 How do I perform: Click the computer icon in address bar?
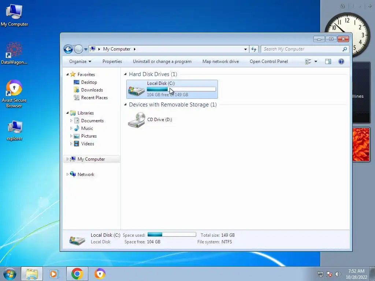coord(93,49)
